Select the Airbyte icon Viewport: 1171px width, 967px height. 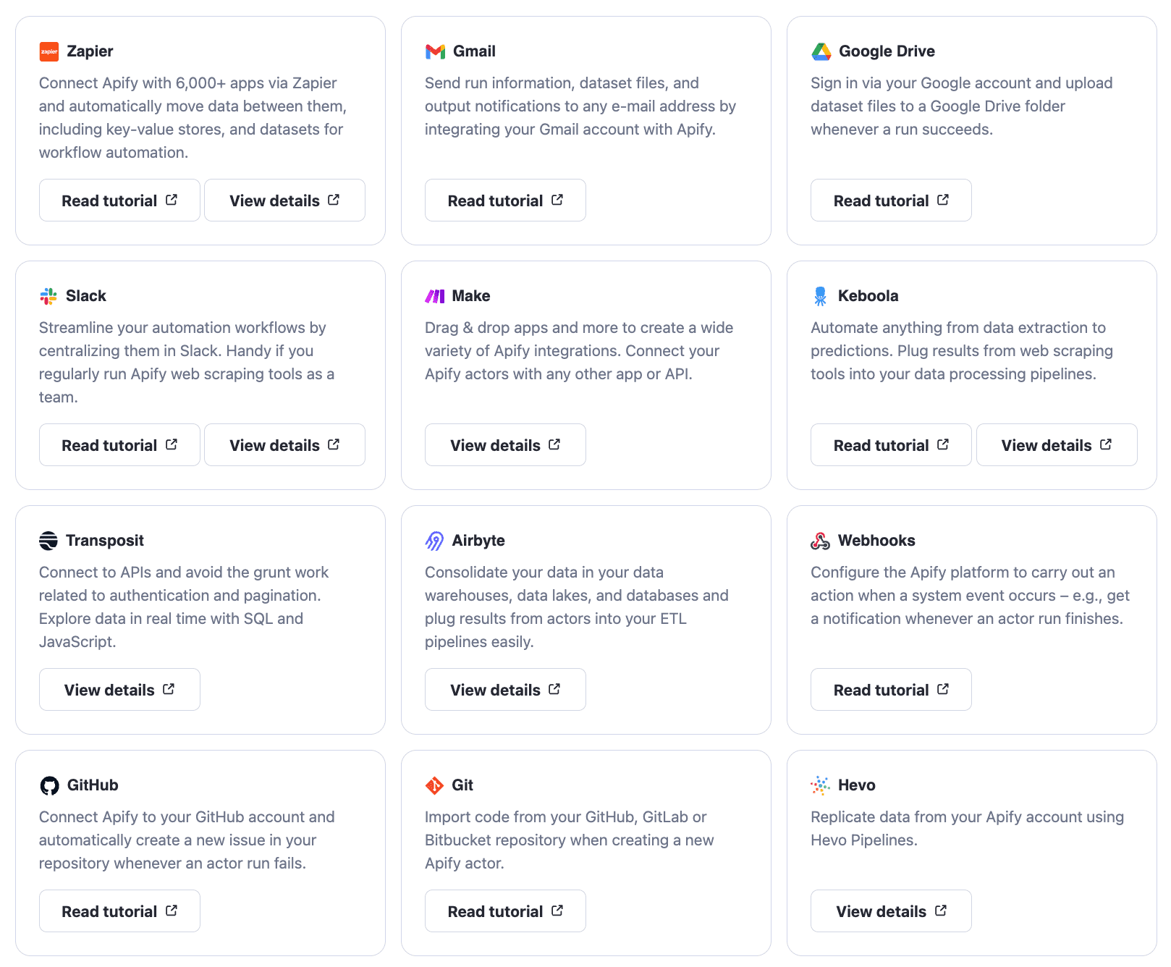434,540
